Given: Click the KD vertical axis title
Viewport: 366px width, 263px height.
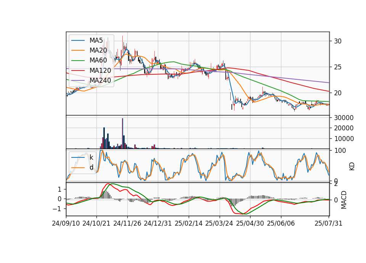Looking at the screenshot, I should (352, 167).
